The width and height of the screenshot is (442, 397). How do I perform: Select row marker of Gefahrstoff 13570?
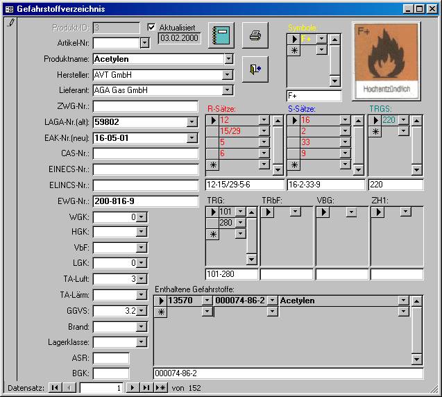(161, 301)
